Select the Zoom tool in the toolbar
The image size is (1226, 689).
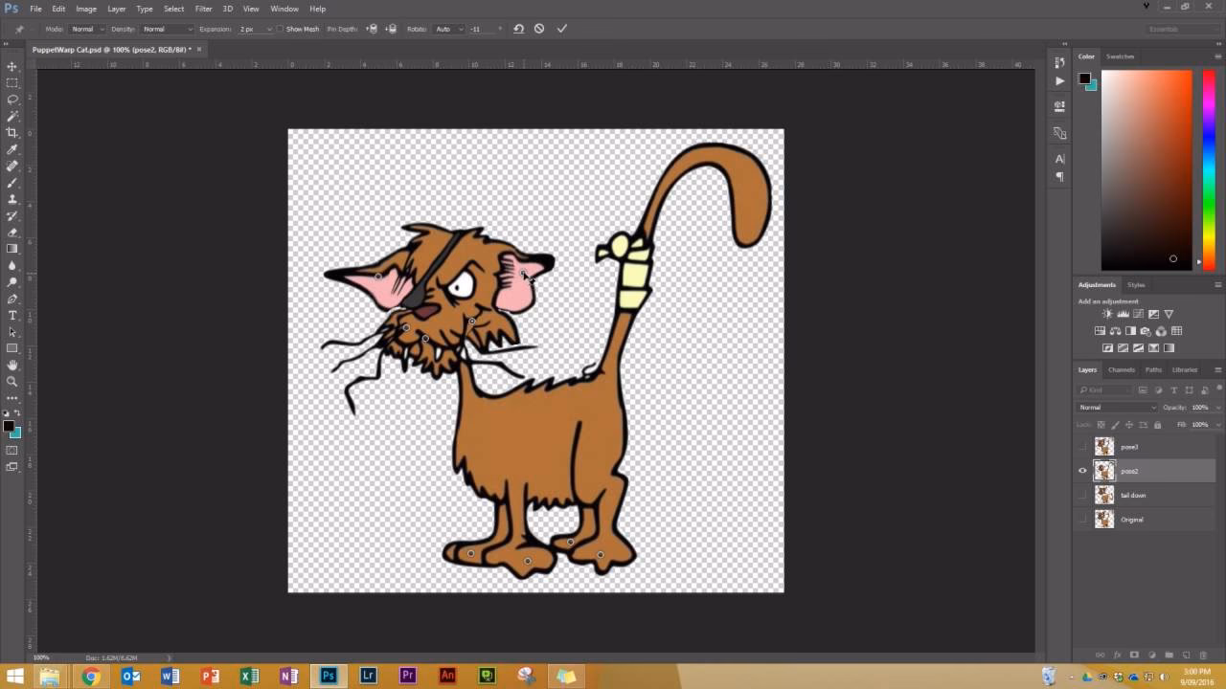12,379
